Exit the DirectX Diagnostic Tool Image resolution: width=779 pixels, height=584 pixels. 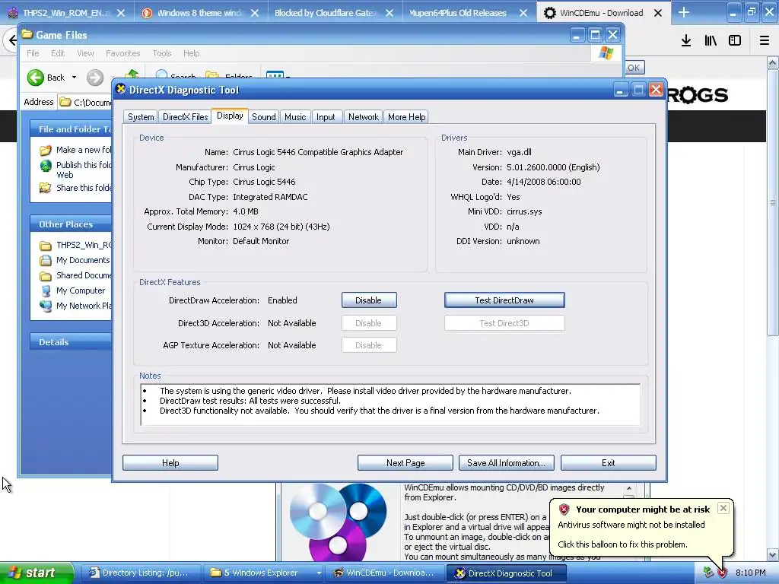pos(608,463)
